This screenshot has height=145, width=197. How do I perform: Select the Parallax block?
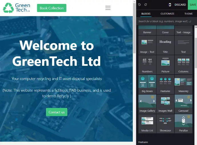point(183,123)
